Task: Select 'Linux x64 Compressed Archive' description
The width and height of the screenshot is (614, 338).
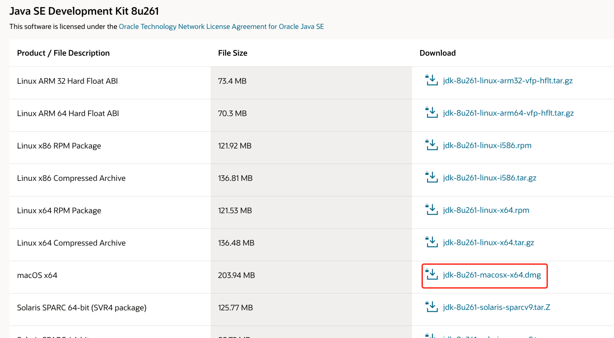Action: [x=72, y=243]
